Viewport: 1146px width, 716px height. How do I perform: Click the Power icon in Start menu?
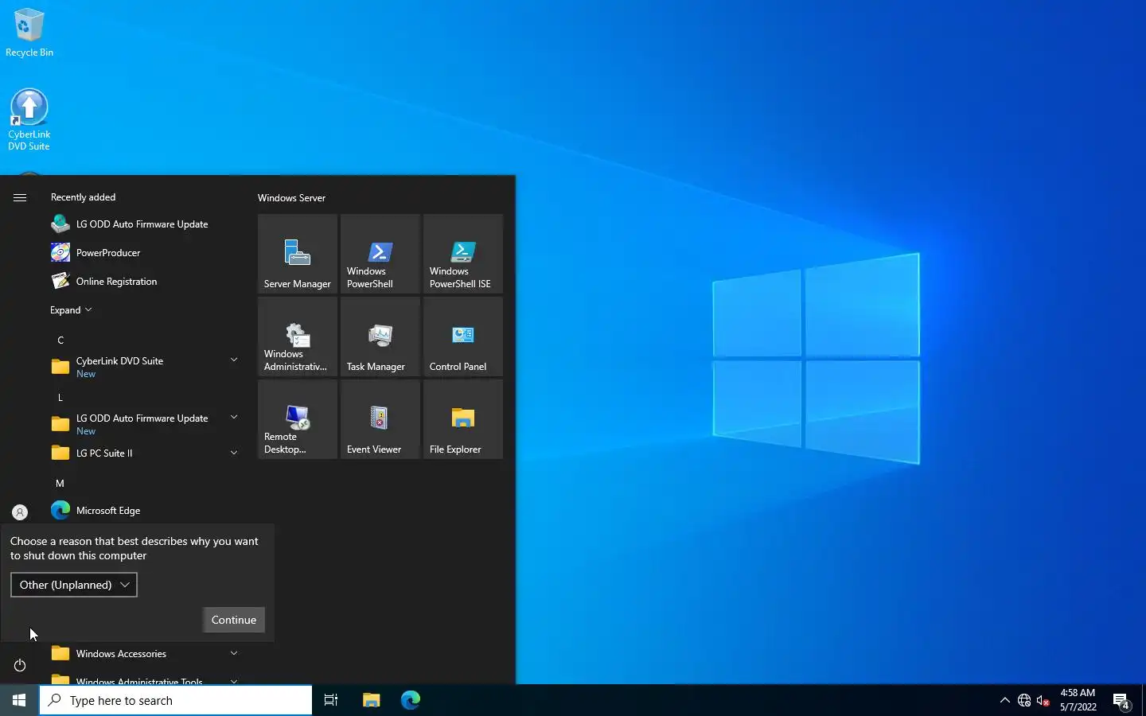tap(20, 665)
